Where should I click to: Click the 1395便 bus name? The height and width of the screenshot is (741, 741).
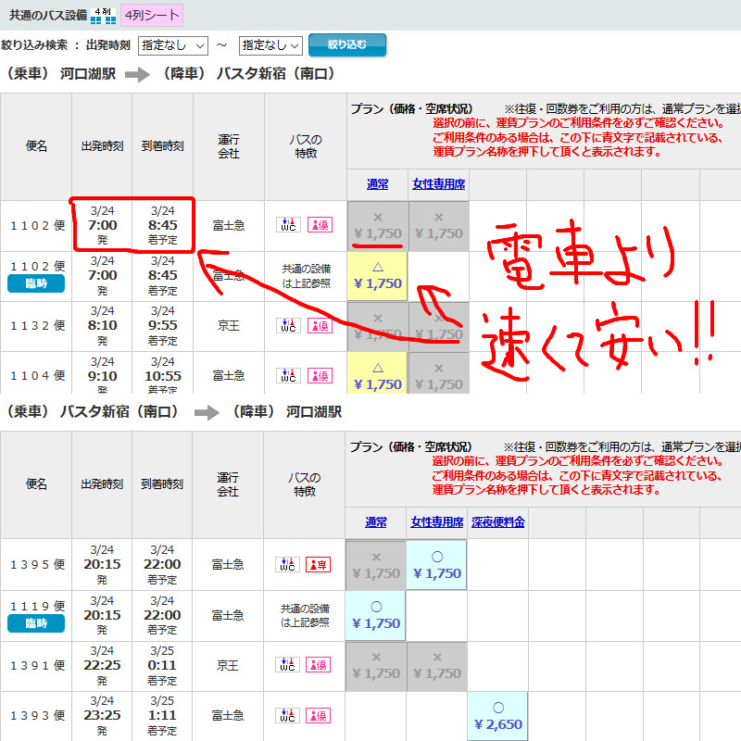pos(38,565)
